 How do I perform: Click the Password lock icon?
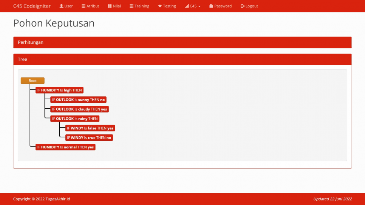211,6
